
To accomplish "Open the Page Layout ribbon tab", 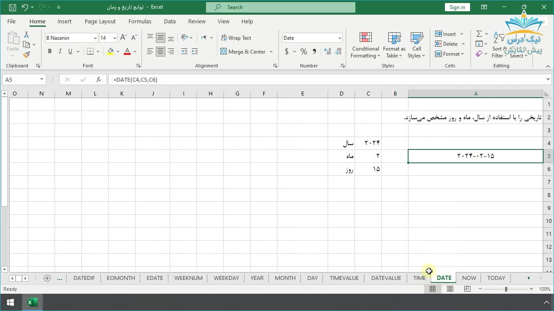I will 100,21.
